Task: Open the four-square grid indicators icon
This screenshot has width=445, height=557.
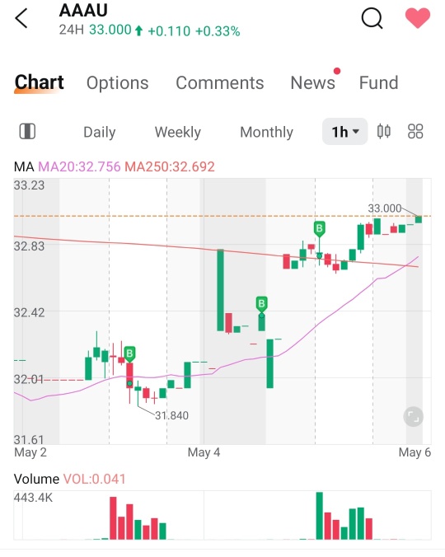Action: [x=415, y=132]
